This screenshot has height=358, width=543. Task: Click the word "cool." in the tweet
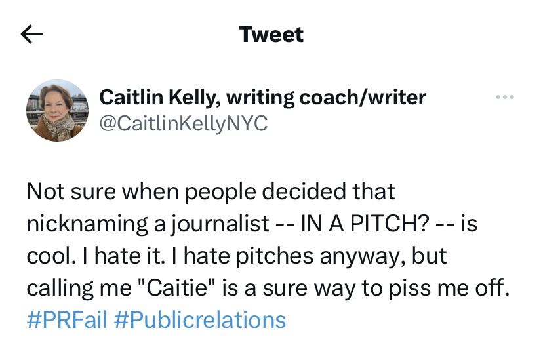tap(50, 255)
